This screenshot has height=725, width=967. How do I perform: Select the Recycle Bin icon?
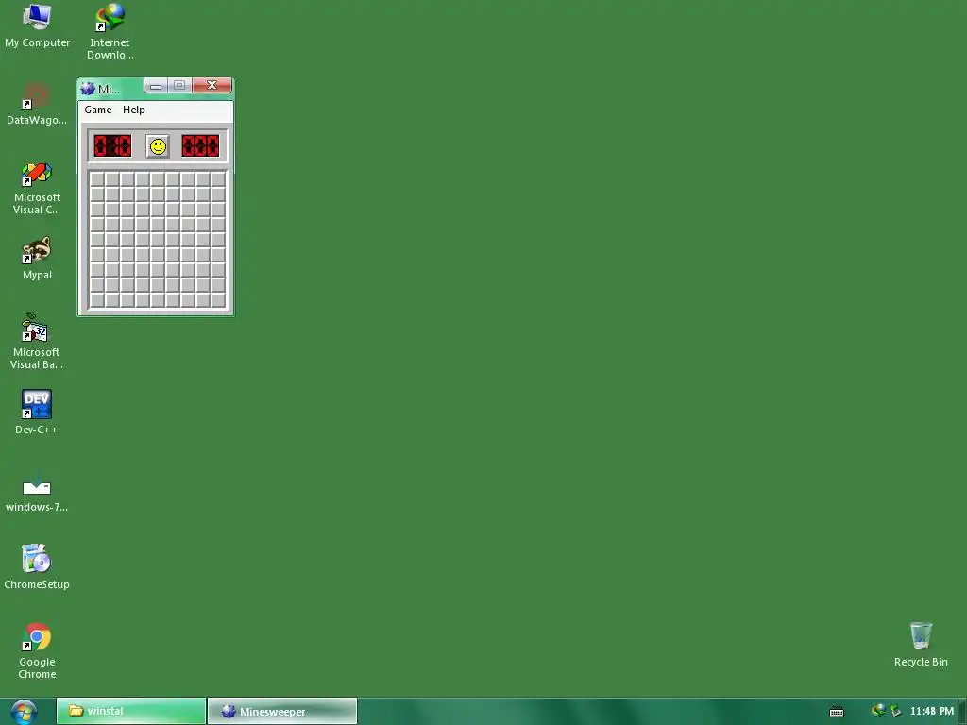(921, 644)
